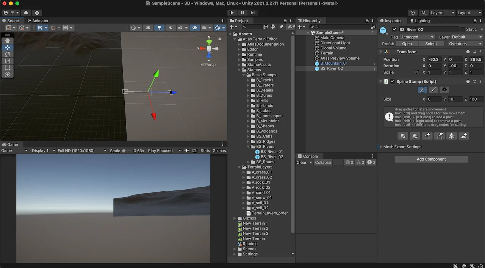Image resolution: width=485 pixels, height=268 pixels.
Task: Select the Rect tool in Scene view
Action: [x=7, y=68]
